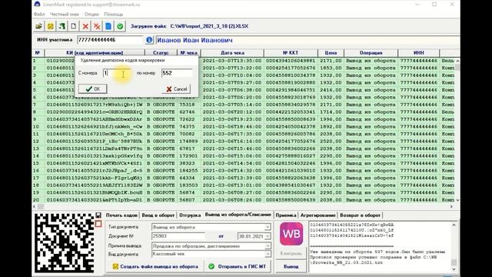Click the green checkmark toolbar icon
492x277 pixels.
click(x=120, y=26)
